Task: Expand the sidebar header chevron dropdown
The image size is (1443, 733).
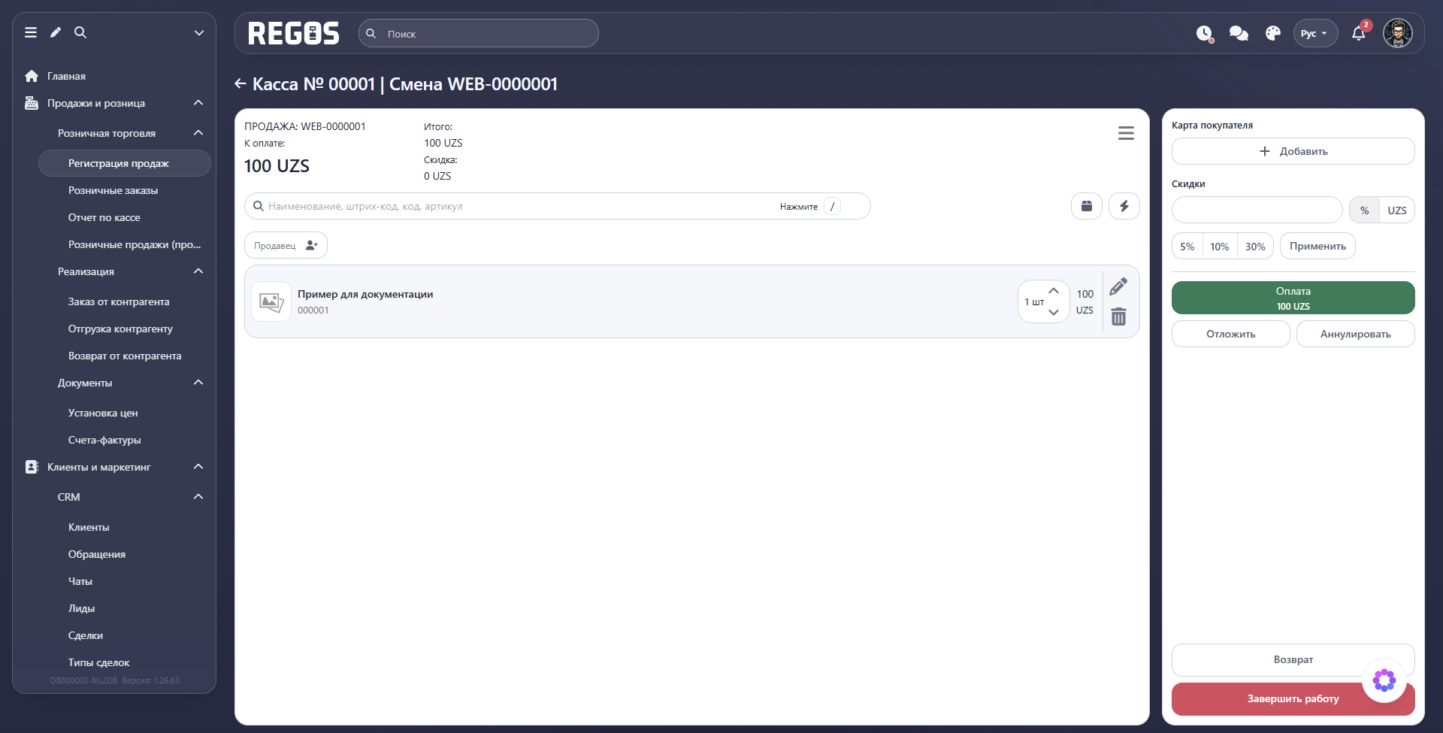Action: click(199, 32)
